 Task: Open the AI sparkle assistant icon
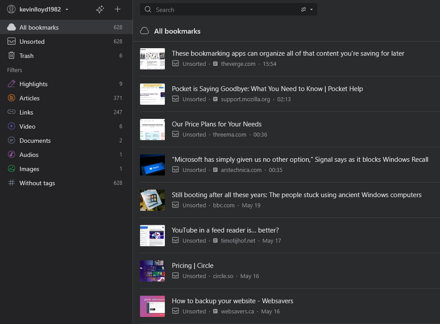coord(100,10)
